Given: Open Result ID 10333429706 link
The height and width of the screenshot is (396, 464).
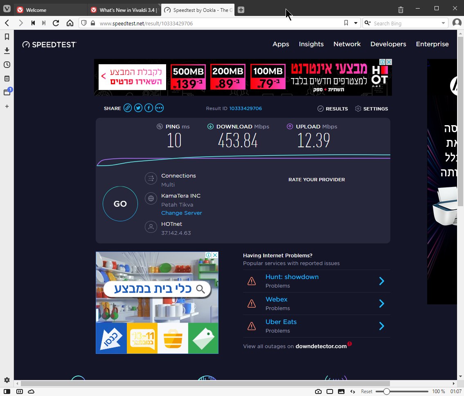Looking at the screenshot, I should 246,108.
